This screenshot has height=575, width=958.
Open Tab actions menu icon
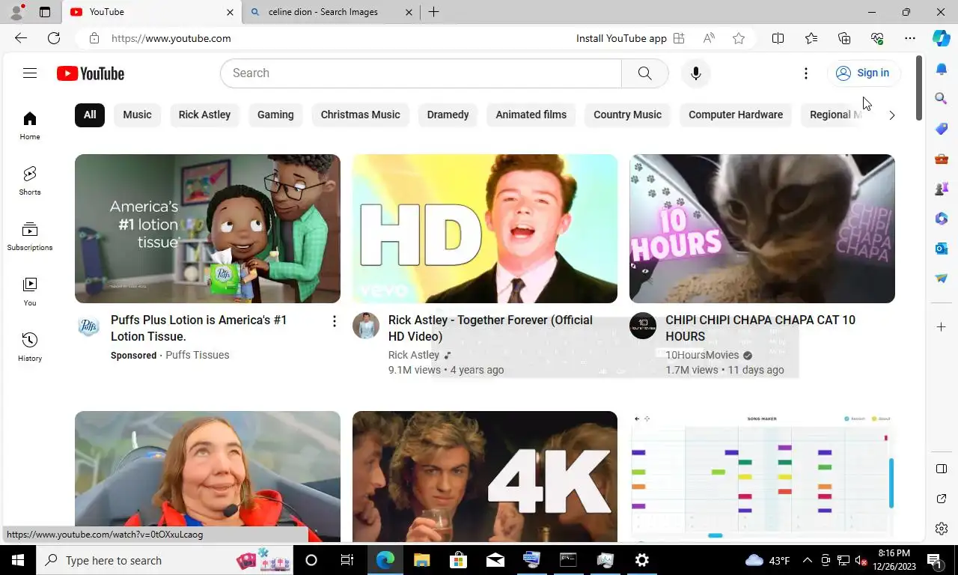tap(45, 12)
